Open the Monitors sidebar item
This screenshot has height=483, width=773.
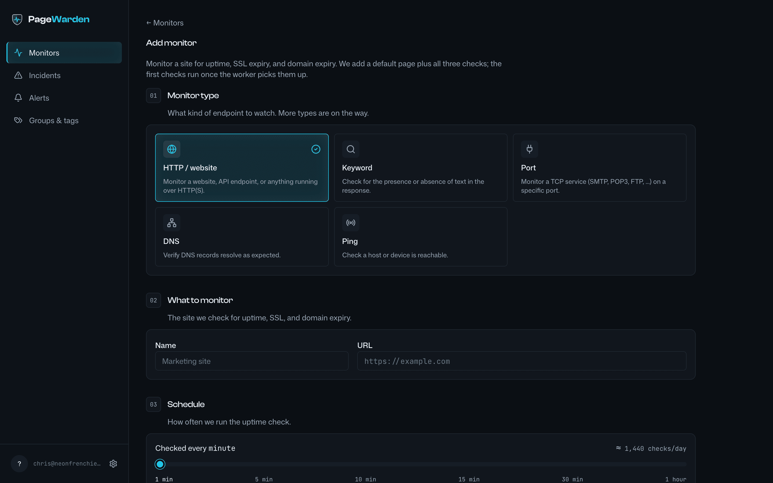click(64, 53)
